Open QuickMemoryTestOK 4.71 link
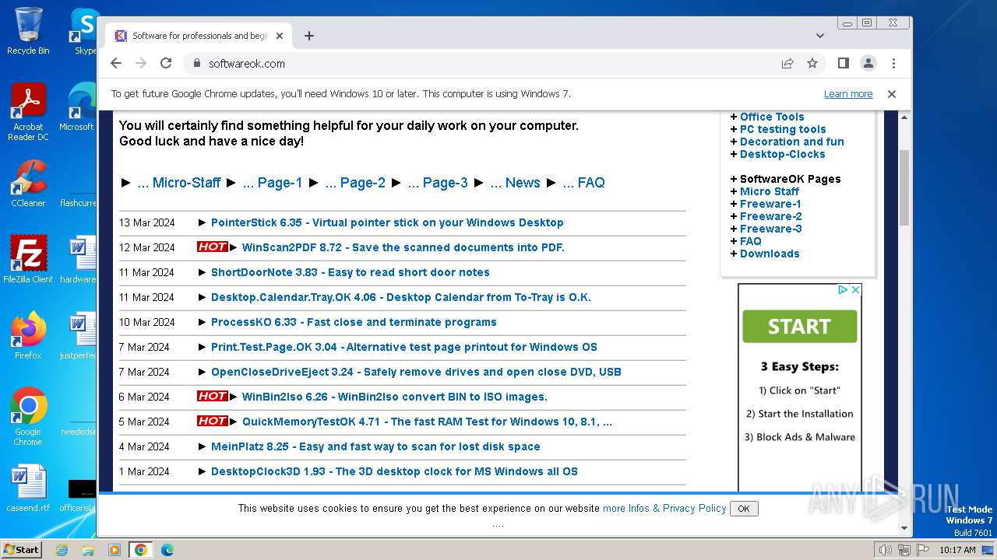 (x=427, y=422)
